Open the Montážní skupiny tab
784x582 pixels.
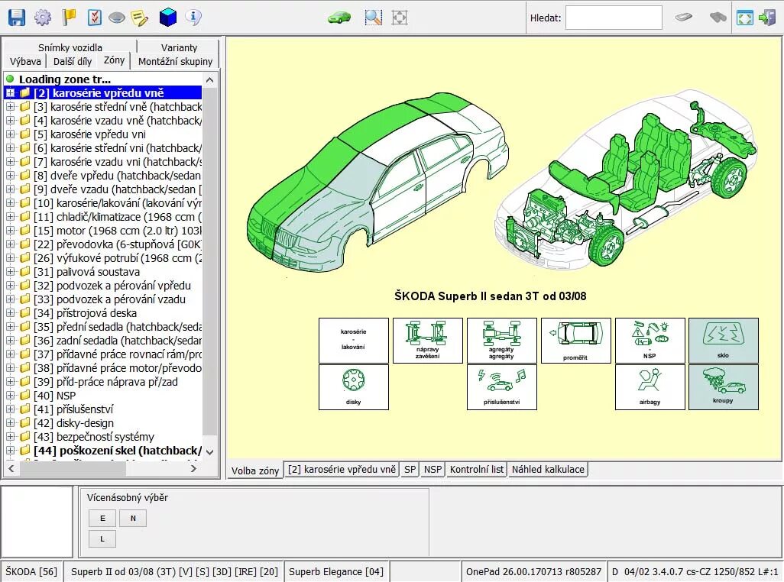pyautogui.click(x=176, y=61)
